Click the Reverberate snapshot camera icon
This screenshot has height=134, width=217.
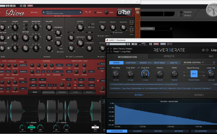pyautogui.click(x=151, y=44)
